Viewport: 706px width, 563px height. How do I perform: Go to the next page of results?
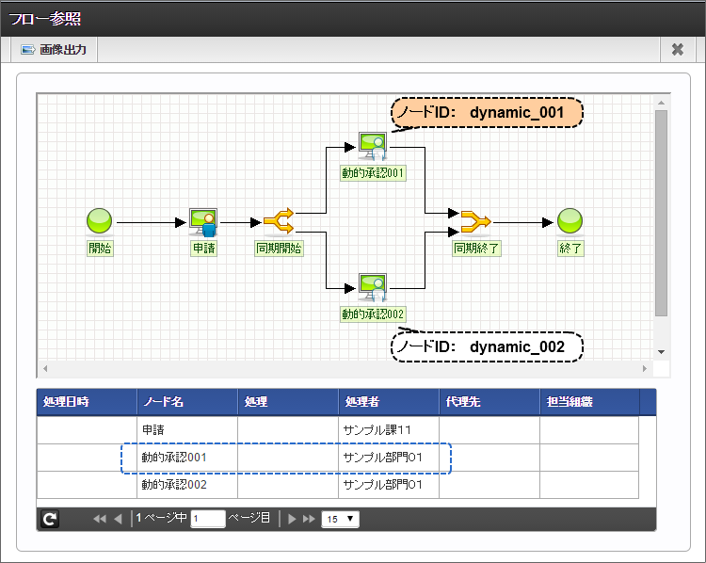292,519
